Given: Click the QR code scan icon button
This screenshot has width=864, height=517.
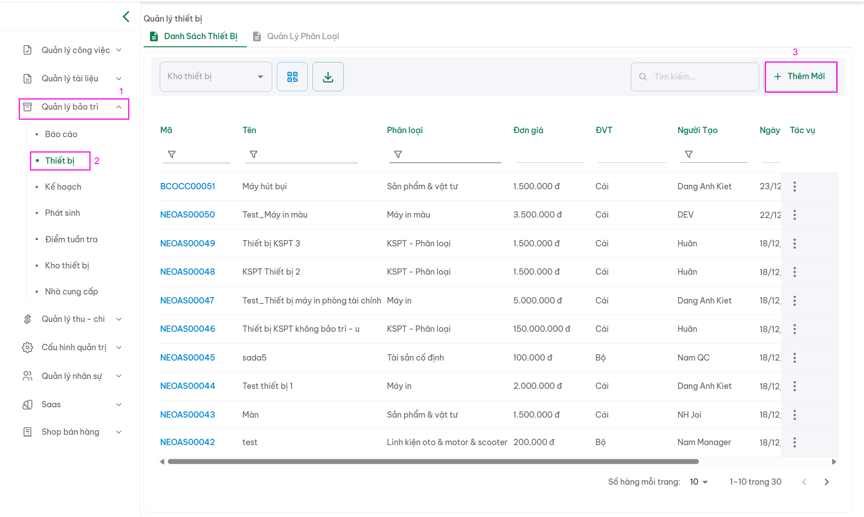Looking at the screenshot, I should [292, 77].
